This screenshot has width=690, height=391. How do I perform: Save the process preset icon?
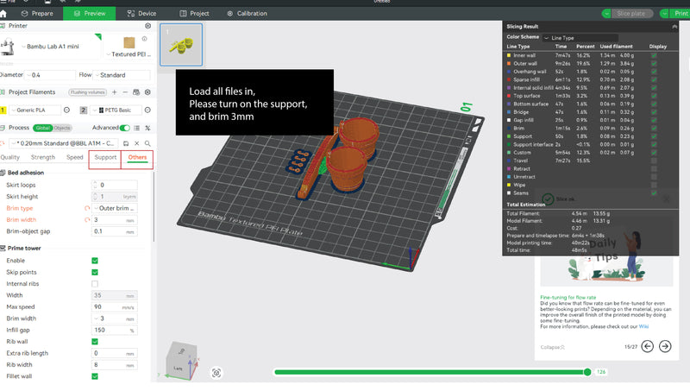126,143
